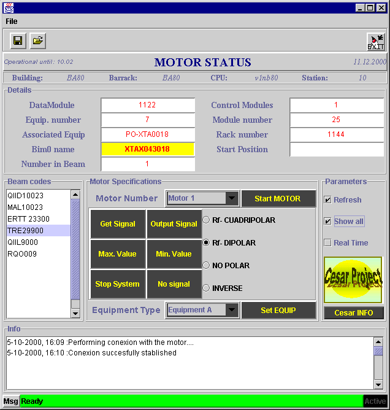
Task: Select beam code RQO009
Action: (x=39, y=254)
